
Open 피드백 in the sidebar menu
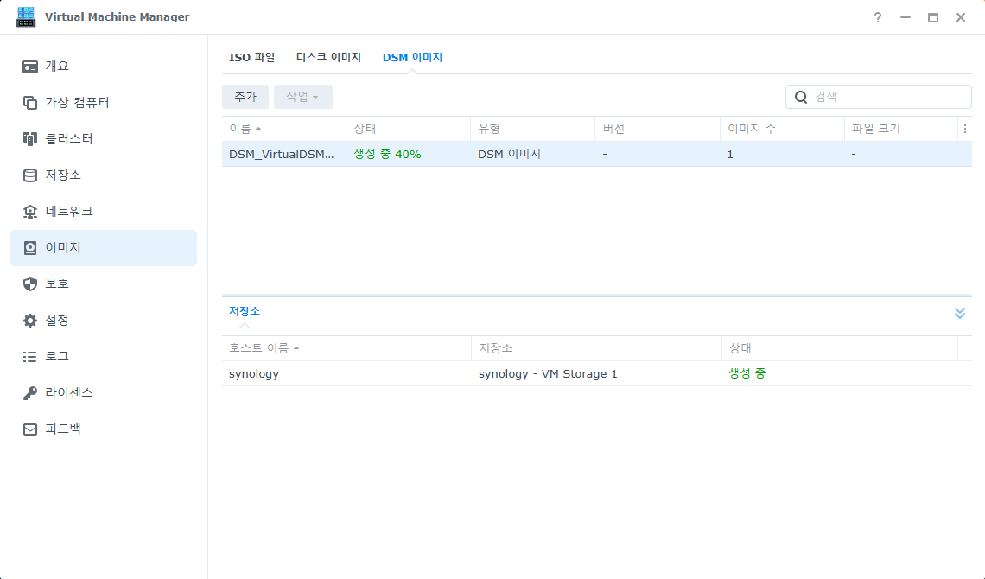[x=104, y=429]
